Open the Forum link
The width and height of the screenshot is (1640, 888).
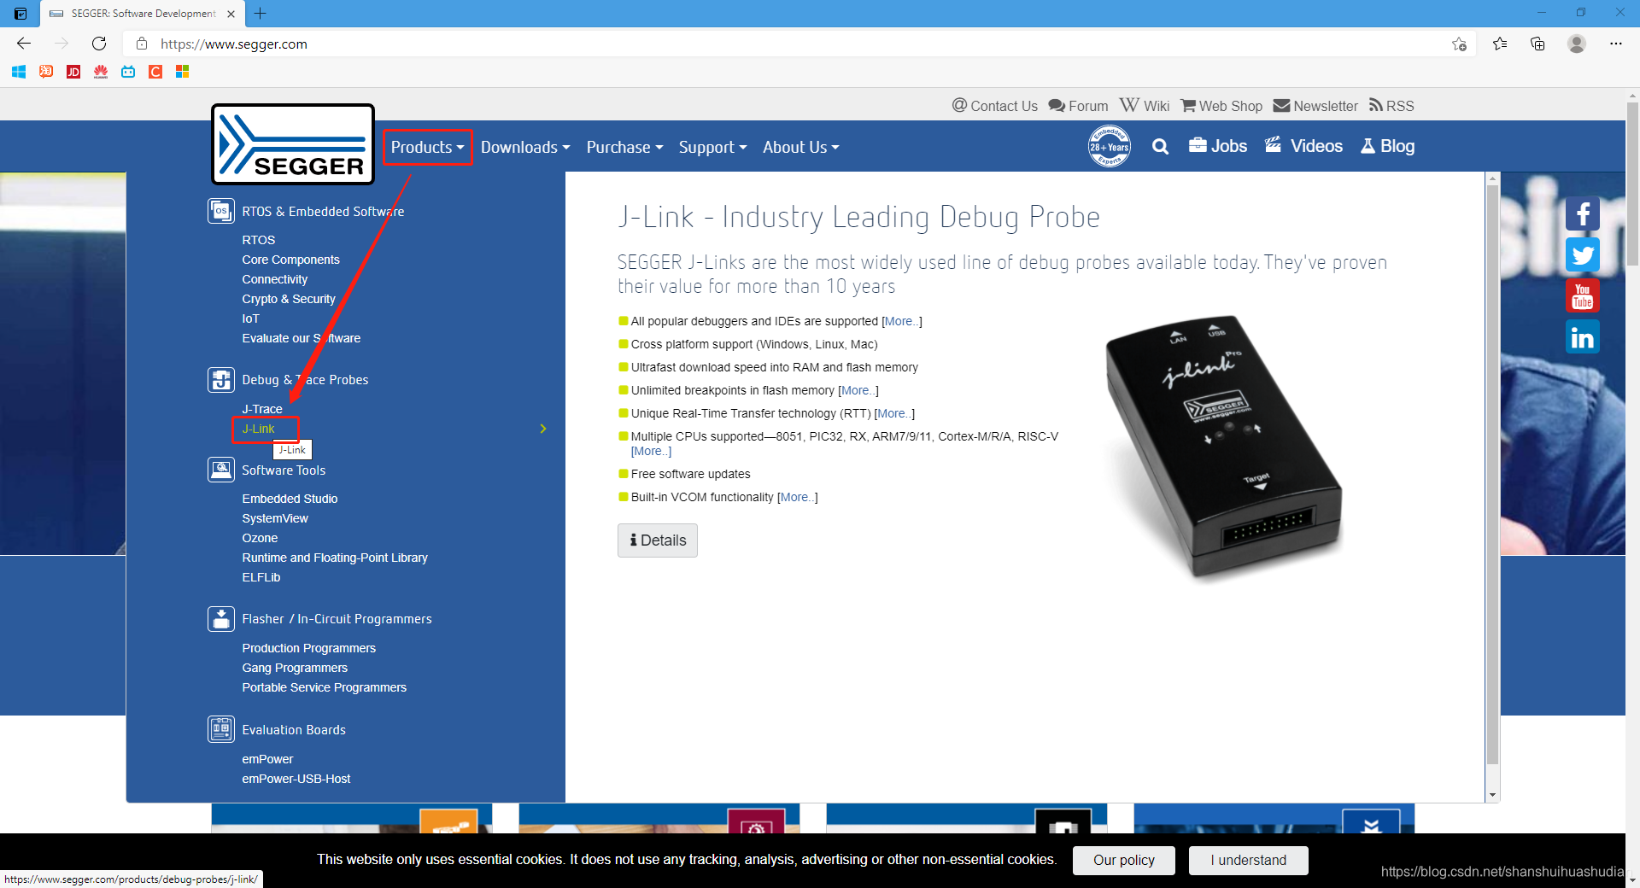(1079, 106)
